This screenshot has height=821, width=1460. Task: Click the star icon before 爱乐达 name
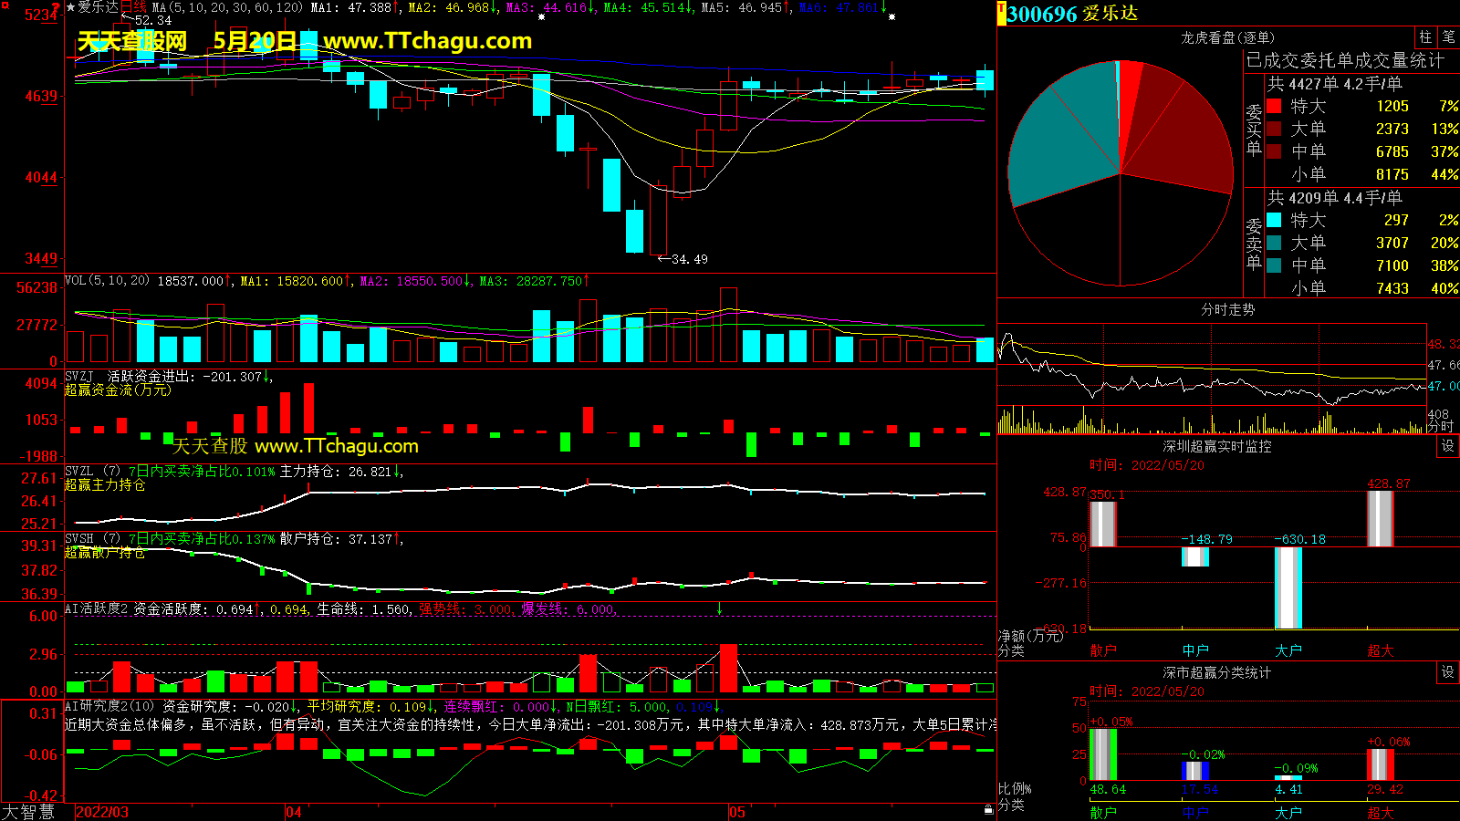click(x=70, y=7)
